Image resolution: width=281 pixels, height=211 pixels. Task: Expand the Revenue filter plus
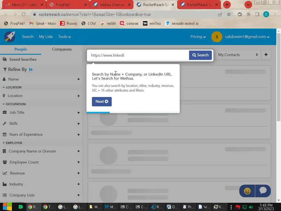click(78, 173)
